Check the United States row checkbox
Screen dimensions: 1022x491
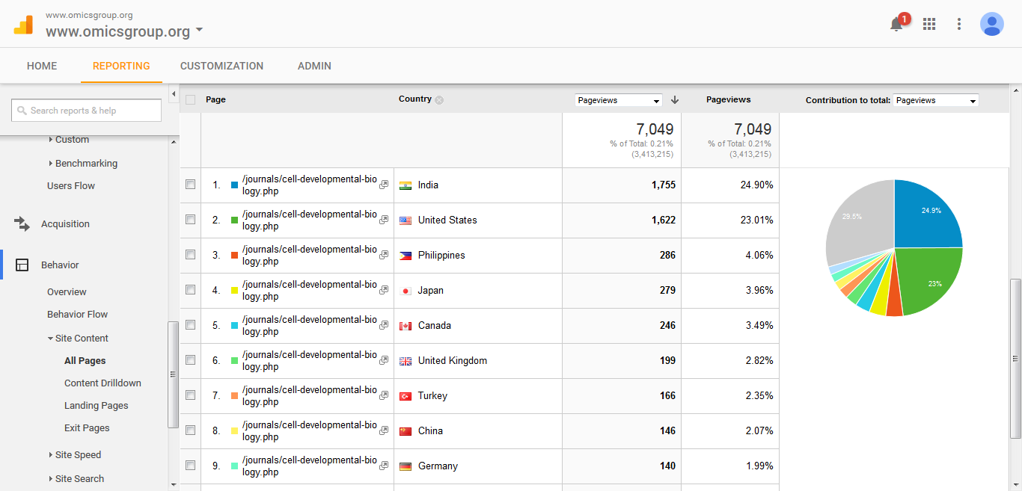(x=190, y=219)
